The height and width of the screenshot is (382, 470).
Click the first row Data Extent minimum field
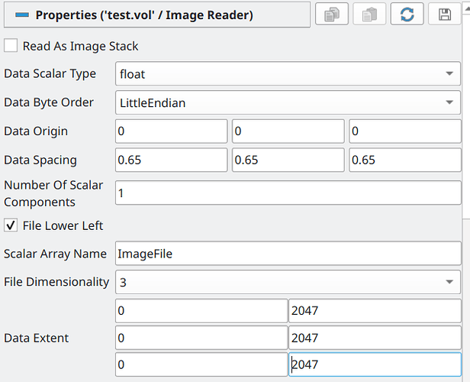point(201,311)
